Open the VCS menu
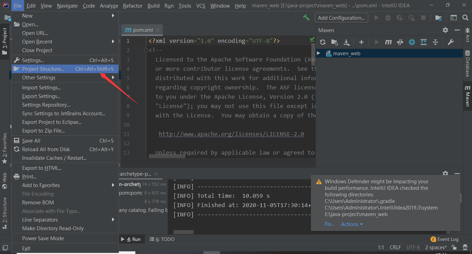Image resolution: width=472 pixels, height=254 pixels. 201,6
